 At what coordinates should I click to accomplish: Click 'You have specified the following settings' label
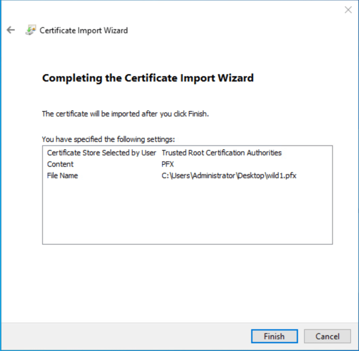pyautogui.click(x=108, y=139)
